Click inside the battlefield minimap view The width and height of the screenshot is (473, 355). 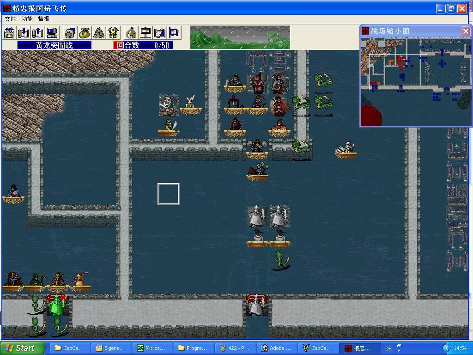(x=416, y=81)
